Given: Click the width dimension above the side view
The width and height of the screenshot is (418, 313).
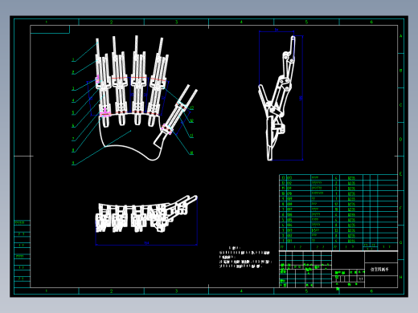Looking at the screenshot, I should coord(277,30).
